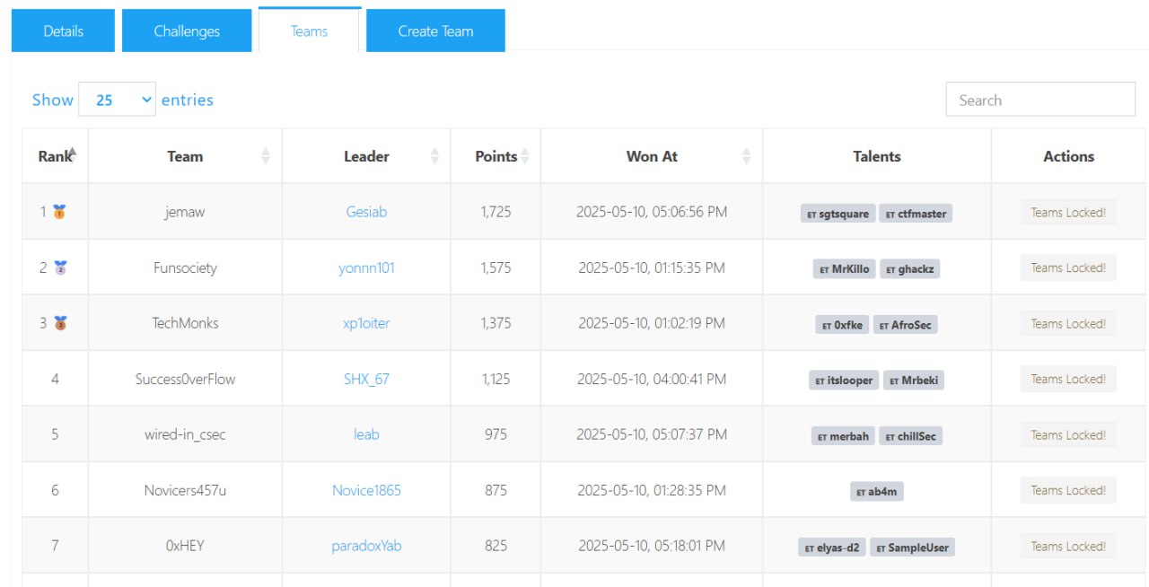Open the entries count dropdown showing 25
This screenshot has width=1149, height=587.
pyautogui.click(x=117, y=100)
